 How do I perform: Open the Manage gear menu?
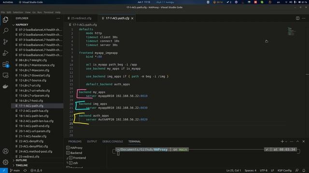coord(5,162)
